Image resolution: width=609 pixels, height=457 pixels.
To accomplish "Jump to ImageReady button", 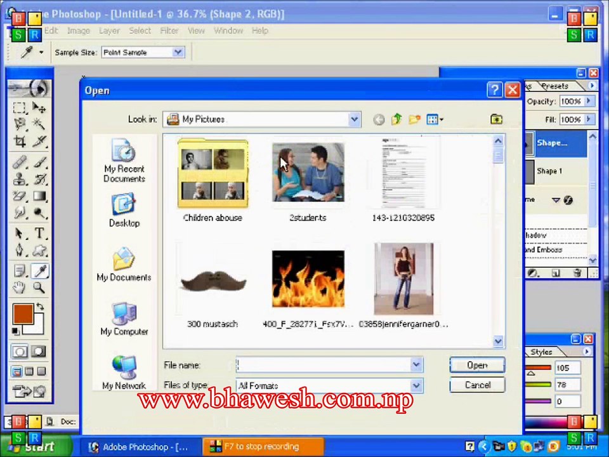I will pyautogui.click(x=30, y=391).
